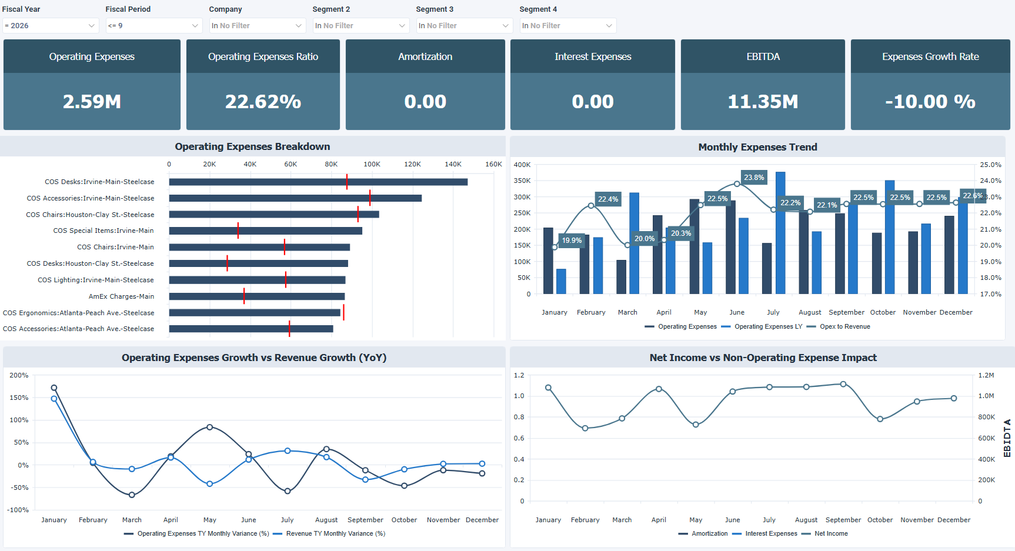The image size is (1015, 551).
Task: Click the EBIDTA vertical axis label
Action: [1007, 438]
